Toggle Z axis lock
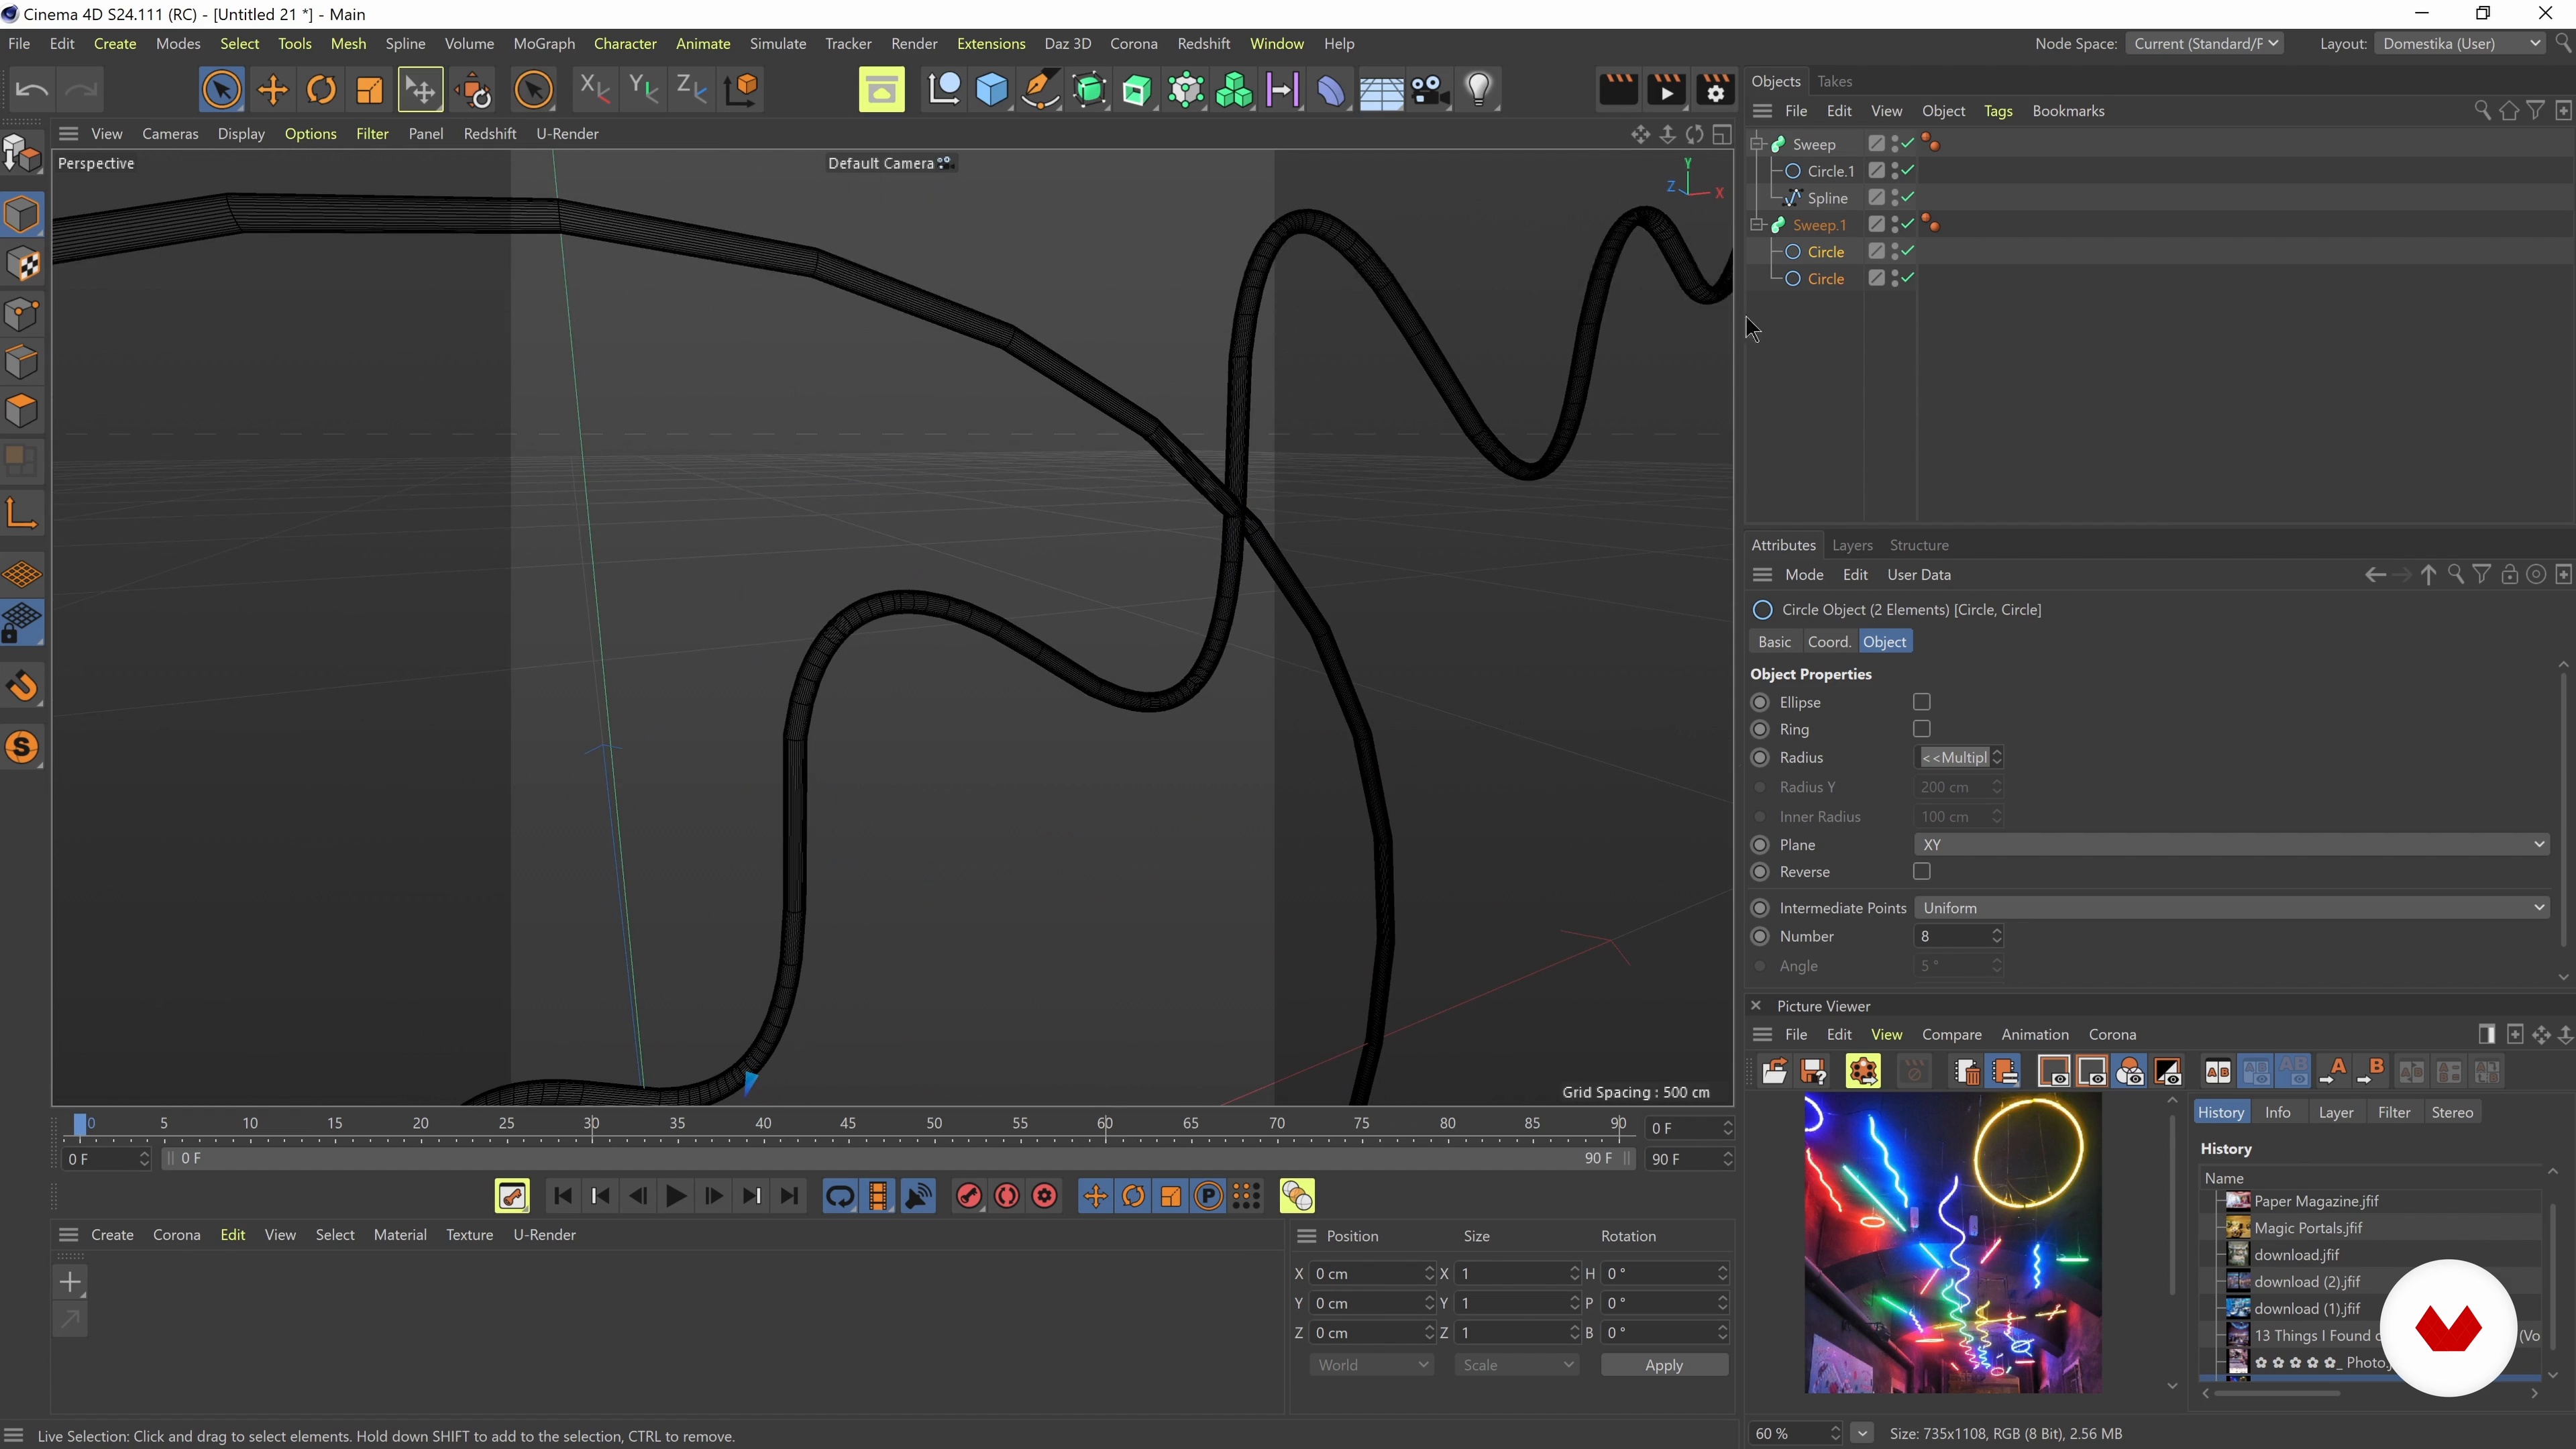The image size is (2576, 1449). click(x=692, y=90)
